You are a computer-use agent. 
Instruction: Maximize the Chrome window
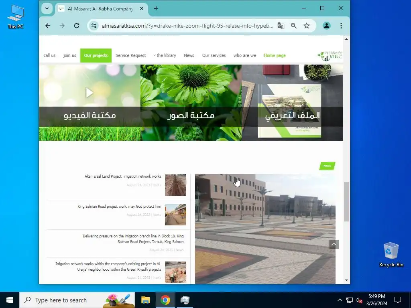pyautogui.click(x=322, y=8)
